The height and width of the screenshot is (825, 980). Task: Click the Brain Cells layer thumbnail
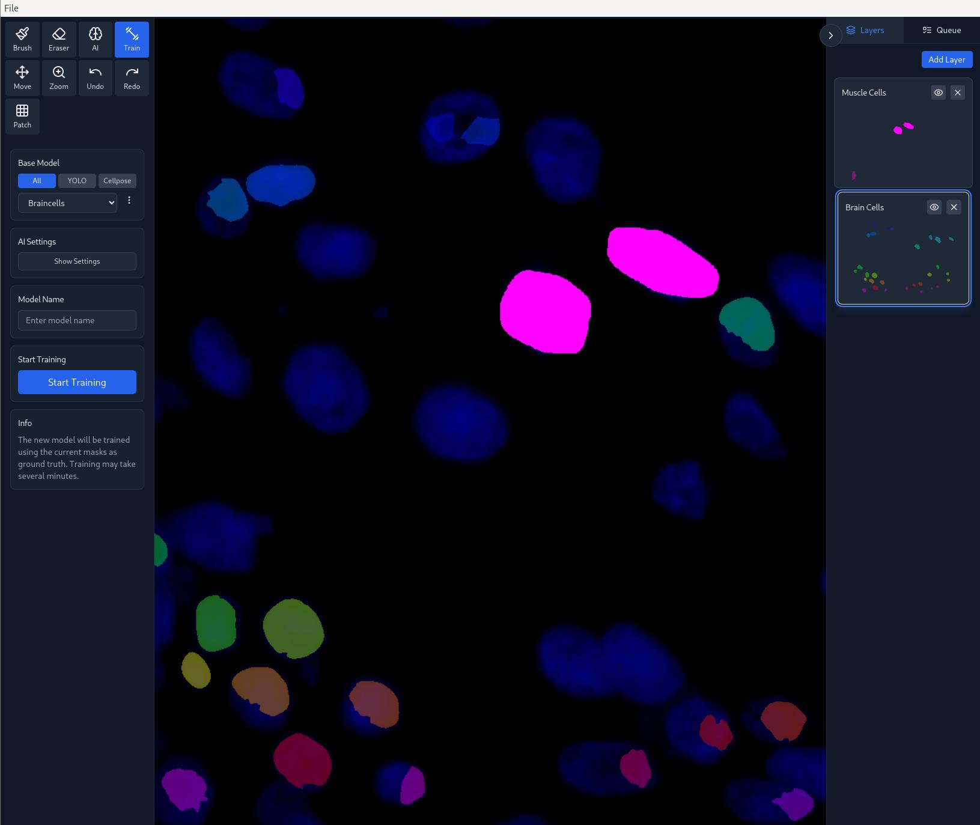pyautogui.click(x=904, y=264)
